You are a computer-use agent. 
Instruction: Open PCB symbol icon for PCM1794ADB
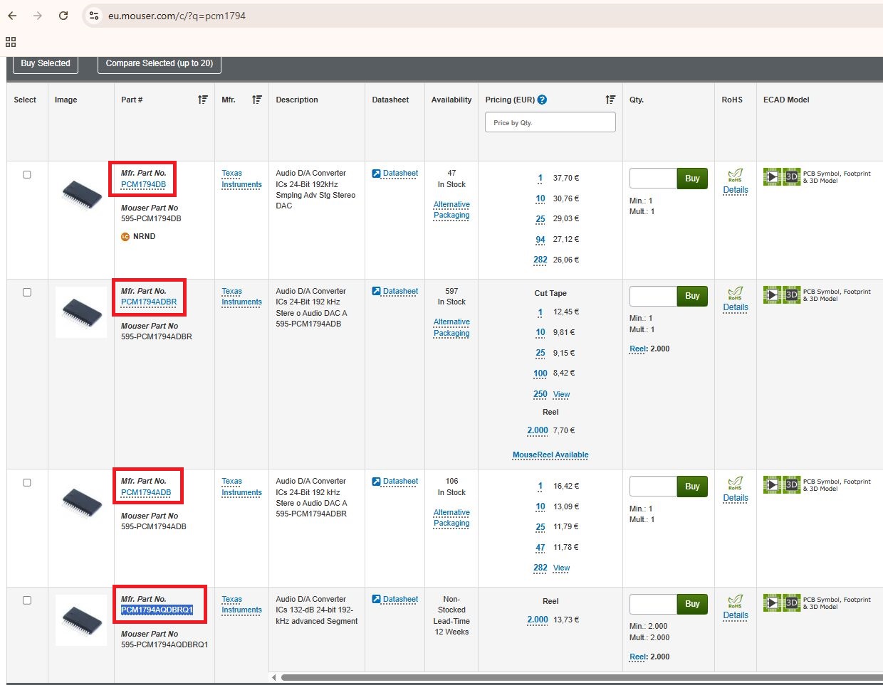pyautogui.click(x=772, y=484)
